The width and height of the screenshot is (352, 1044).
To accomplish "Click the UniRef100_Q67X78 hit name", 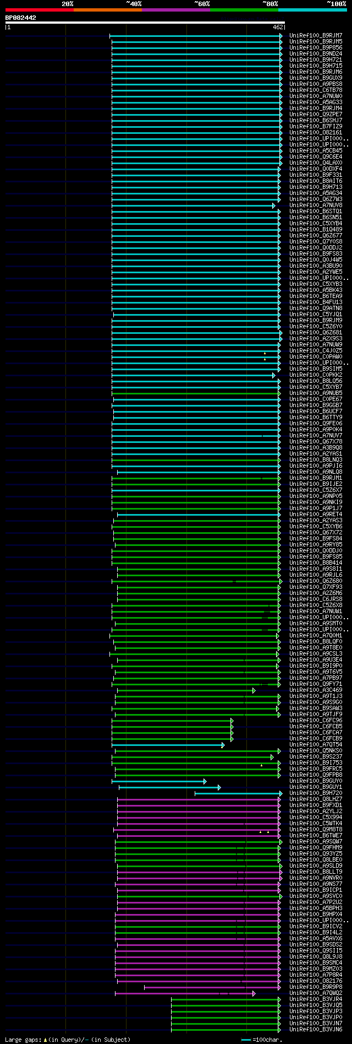I will (x=316, y=442).
